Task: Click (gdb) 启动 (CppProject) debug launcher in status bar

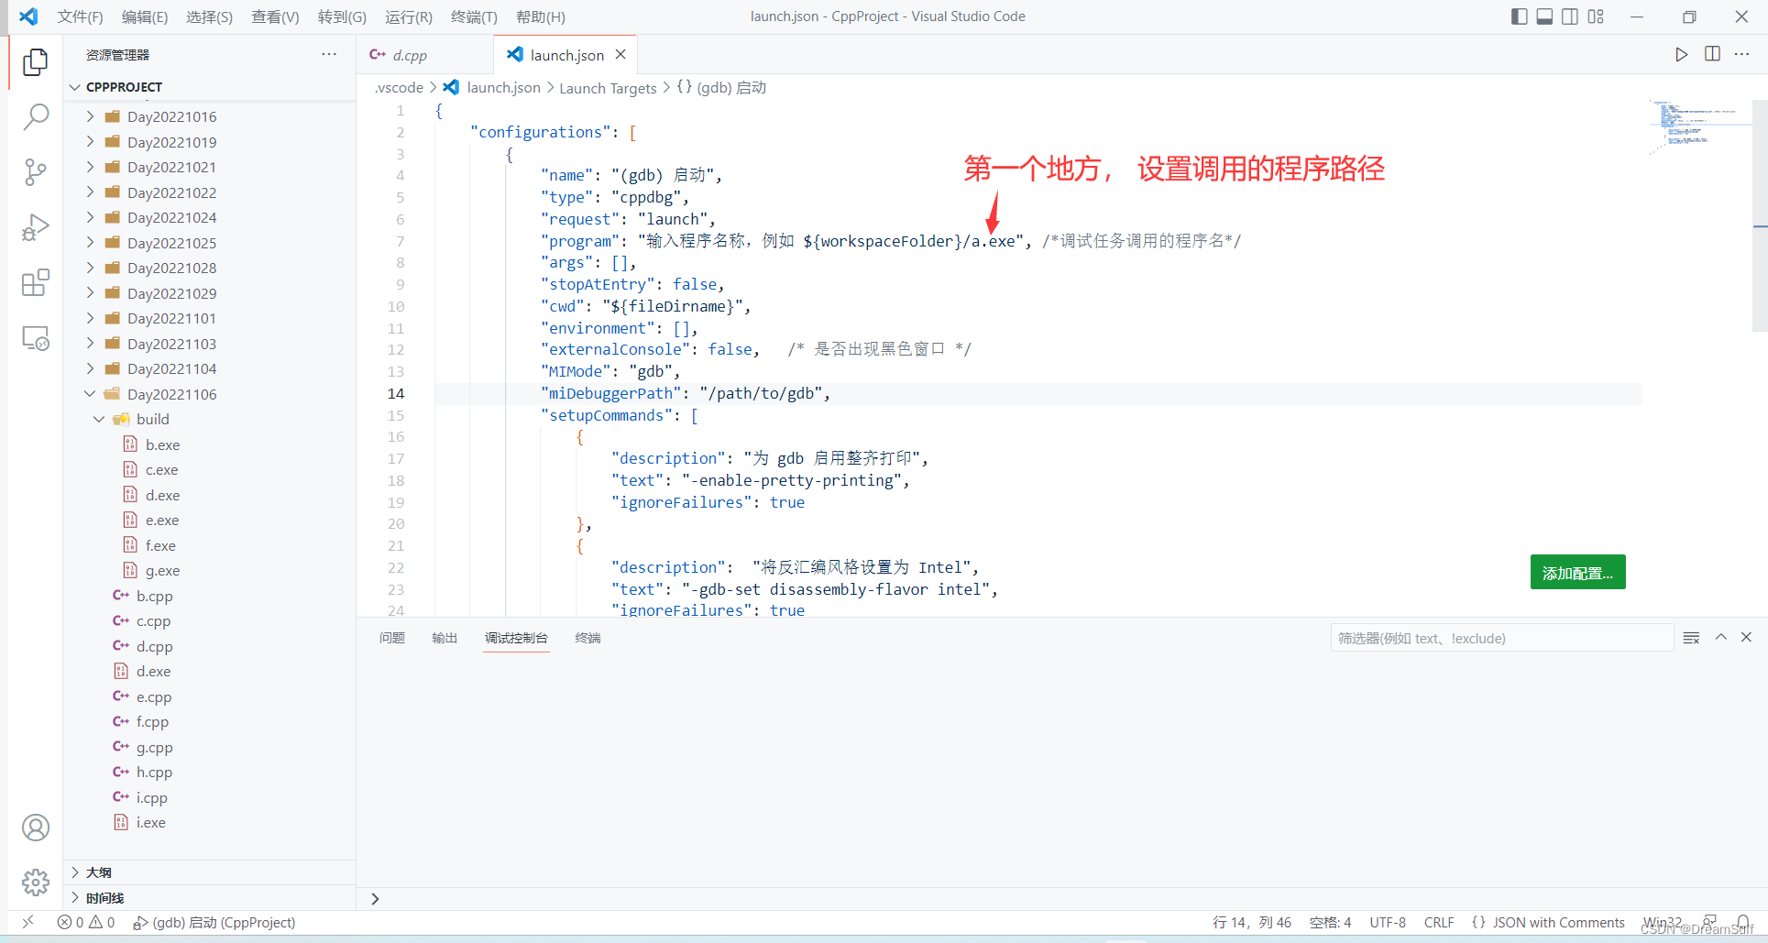Action: pos(214,923)
